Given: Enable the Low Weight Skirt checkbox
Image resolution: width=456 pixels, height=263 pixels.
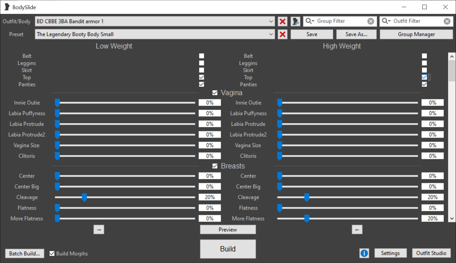Looking at the screenshot, I should (202, 70).
